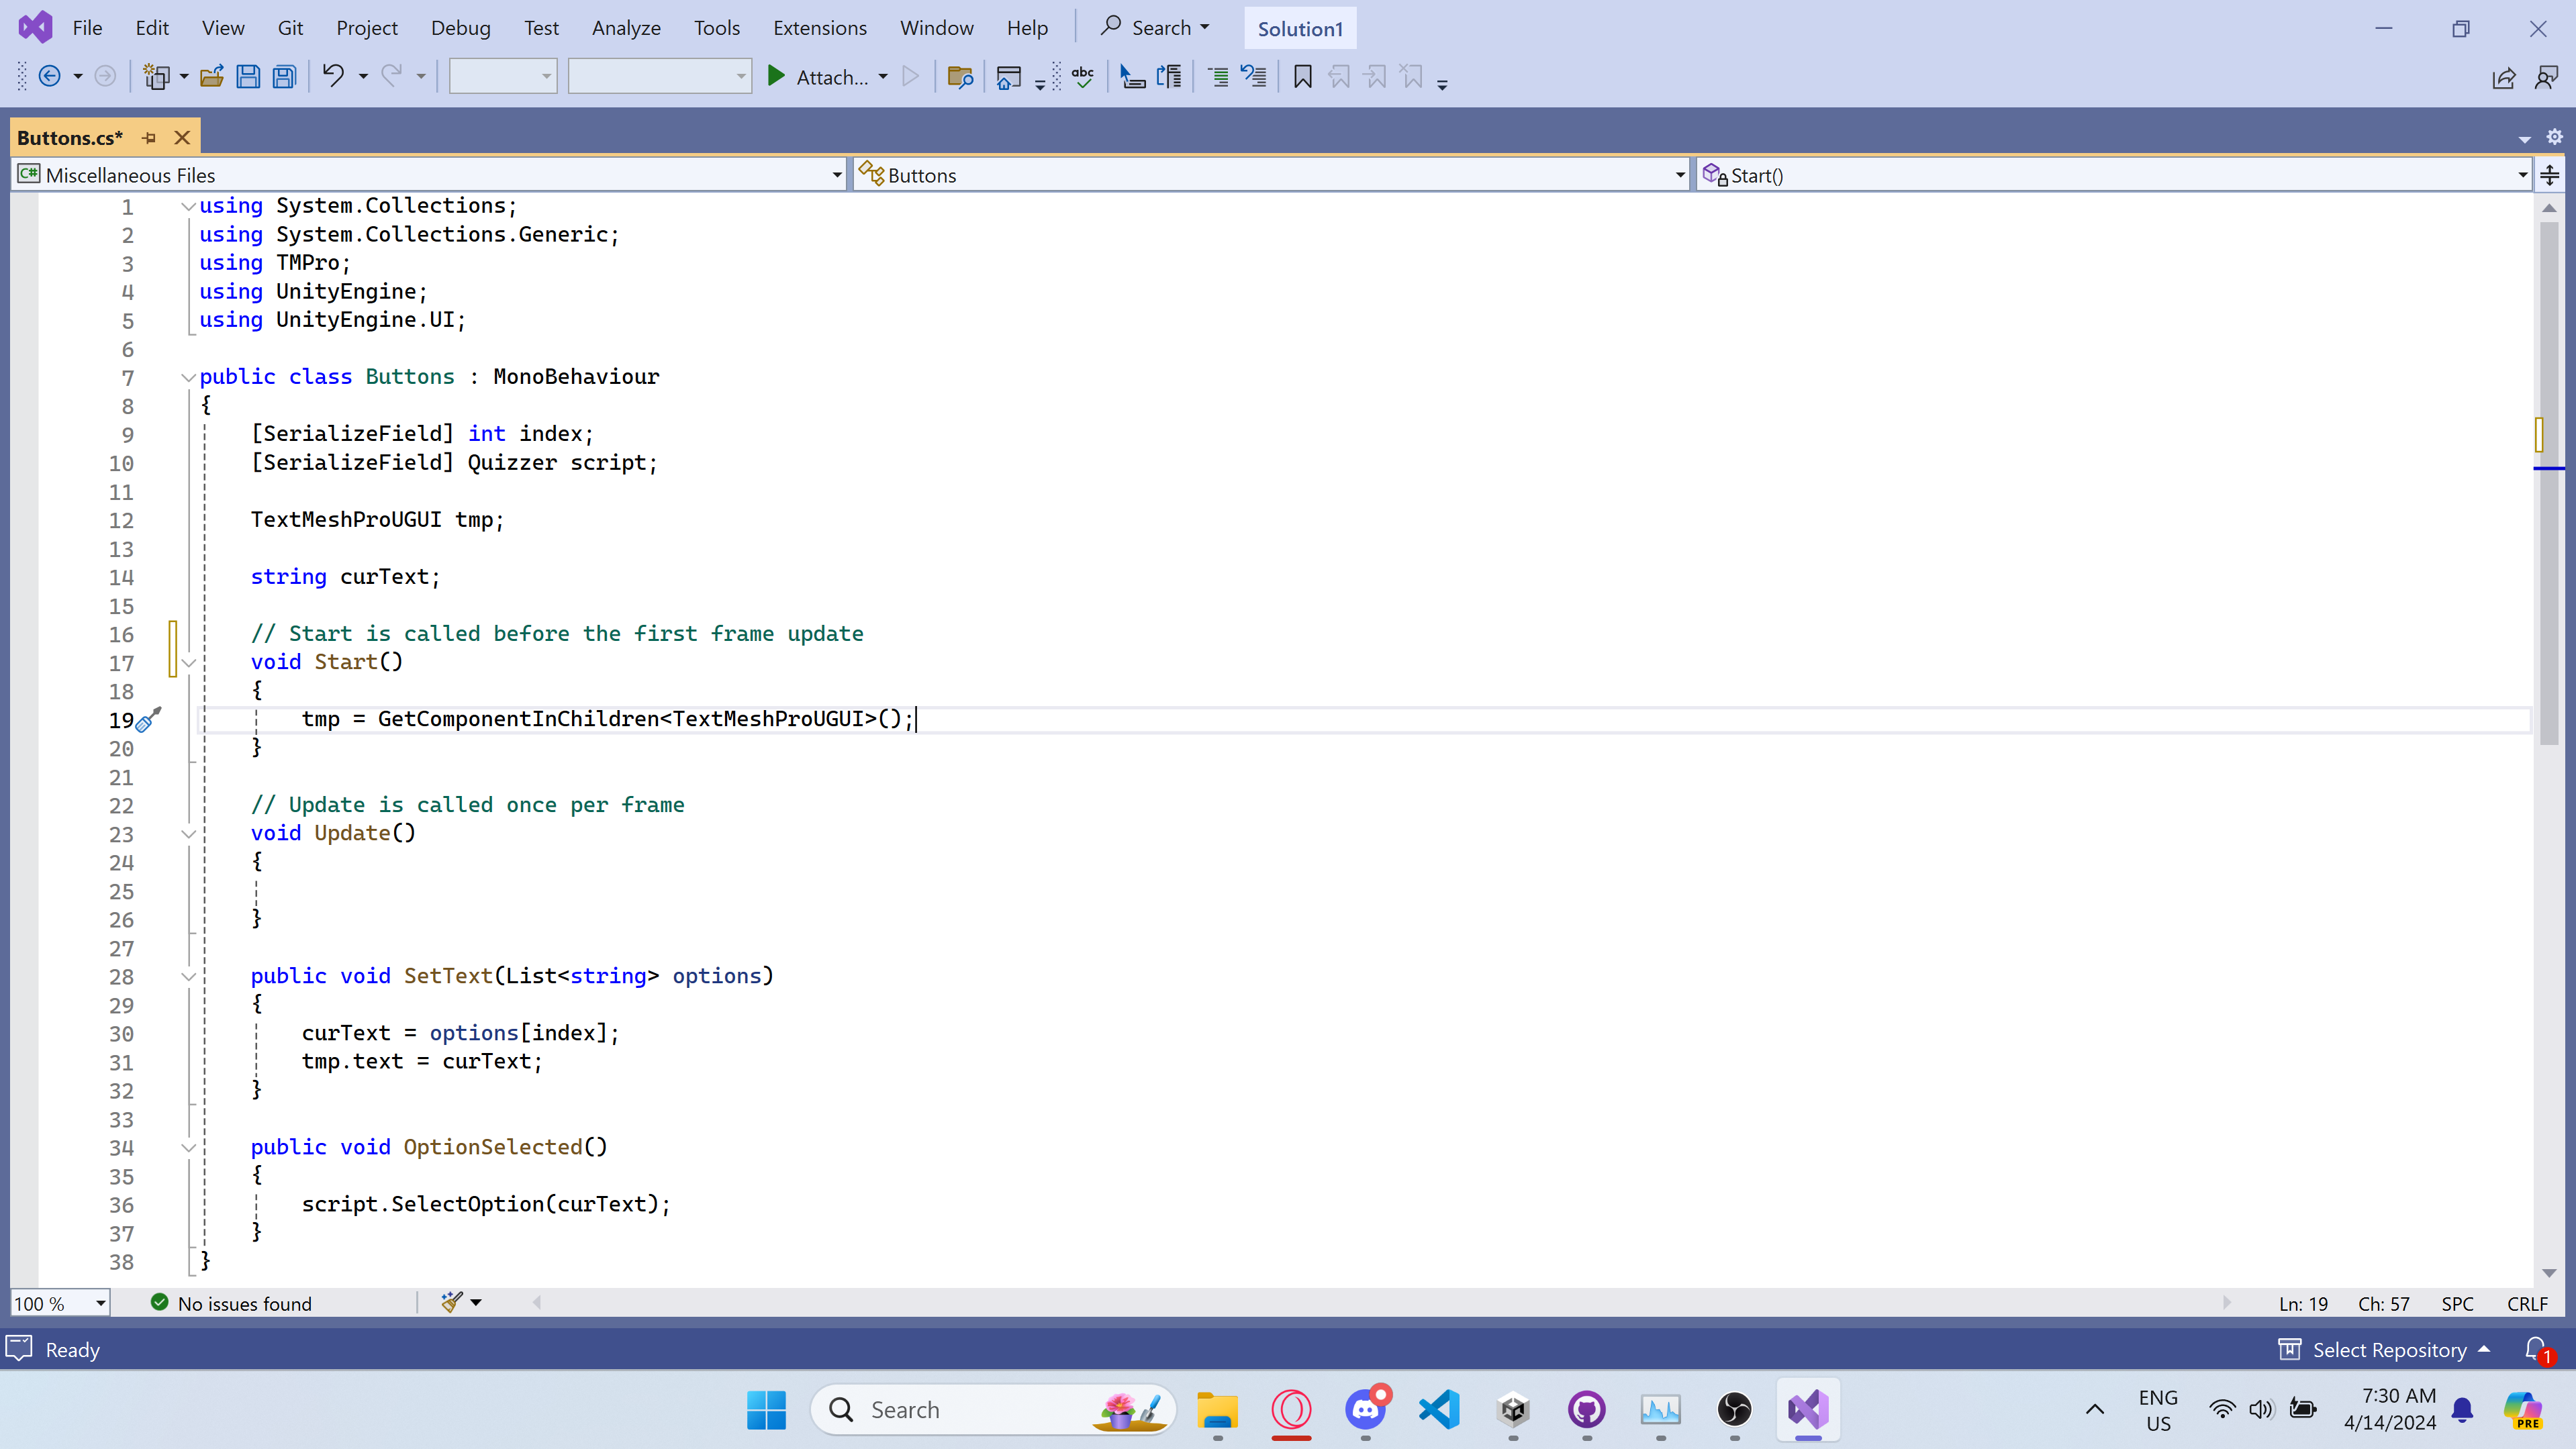Open the Debug menu
This screenshot has width=2576, height=1449.
(460, 28)
